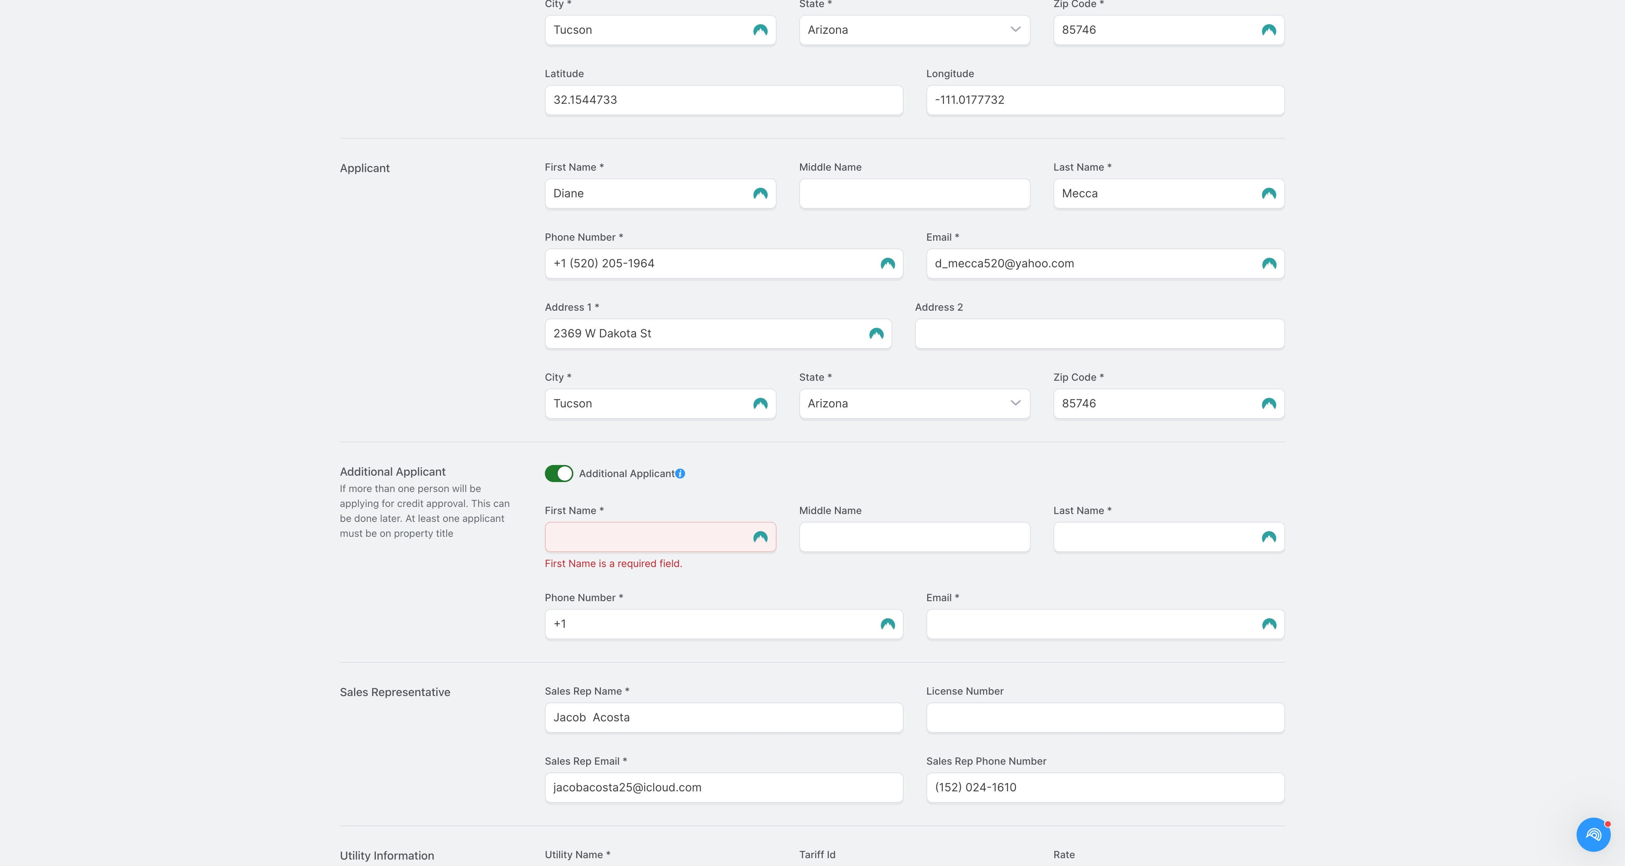Click autofill icon in Applicant First Name field

pyautogui.click(x=760, y=193)
